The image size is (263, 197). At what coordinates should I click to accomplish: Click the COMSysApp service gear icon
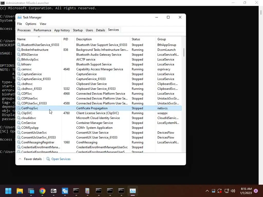click(19, 127)
